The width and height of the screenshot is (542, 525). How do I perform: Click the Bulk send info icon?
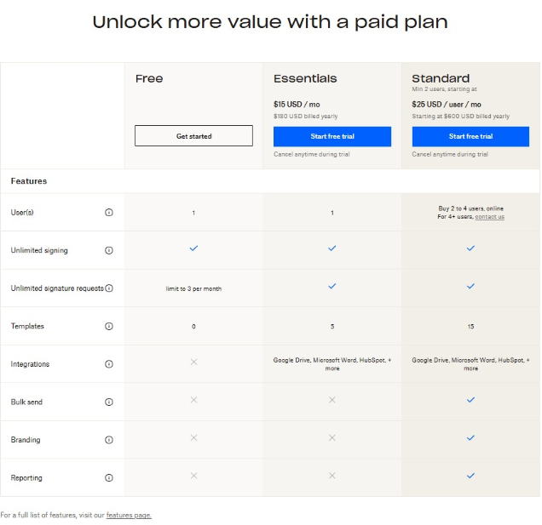(109, 402)
